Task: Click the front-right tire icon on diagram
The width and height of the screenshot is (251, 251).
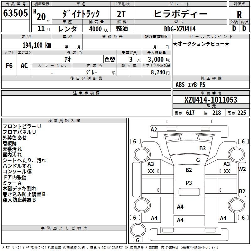Action: click(237, 155)
